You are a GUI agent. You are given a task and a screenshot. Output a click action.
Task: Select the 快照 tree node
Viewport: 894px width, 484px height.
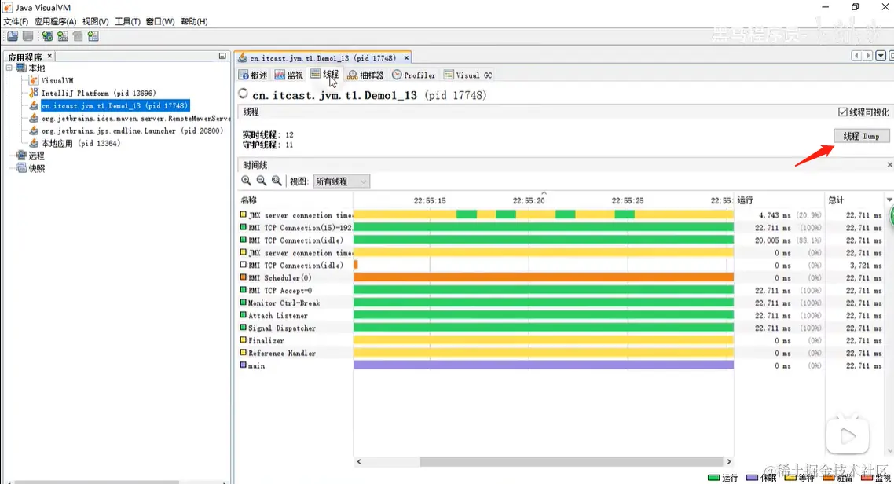[36, 168]
